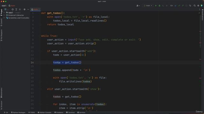The image size is (204, 114).
Task: Open the main run configuration dropdown
Action: (148, 6)
